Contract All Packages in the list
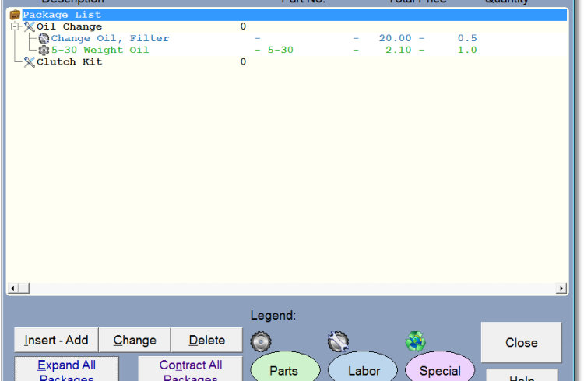Viewport: 584px width, 381px height. 190,369
